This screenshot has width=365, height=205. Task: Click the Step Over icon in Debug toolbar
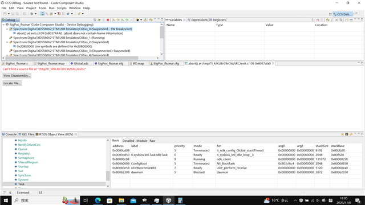(118, 20)
